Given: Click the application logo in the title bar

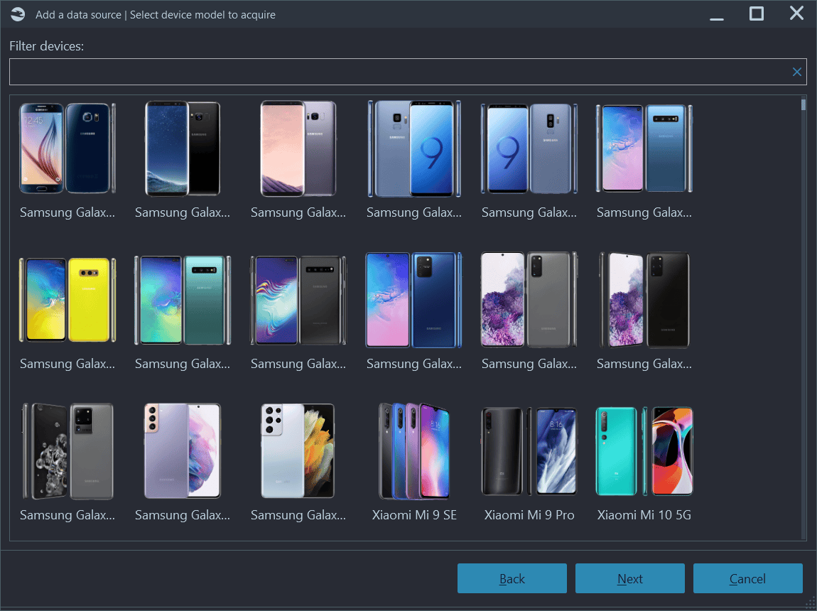Looking at the screenshot, I should click(x=18, y=14).
